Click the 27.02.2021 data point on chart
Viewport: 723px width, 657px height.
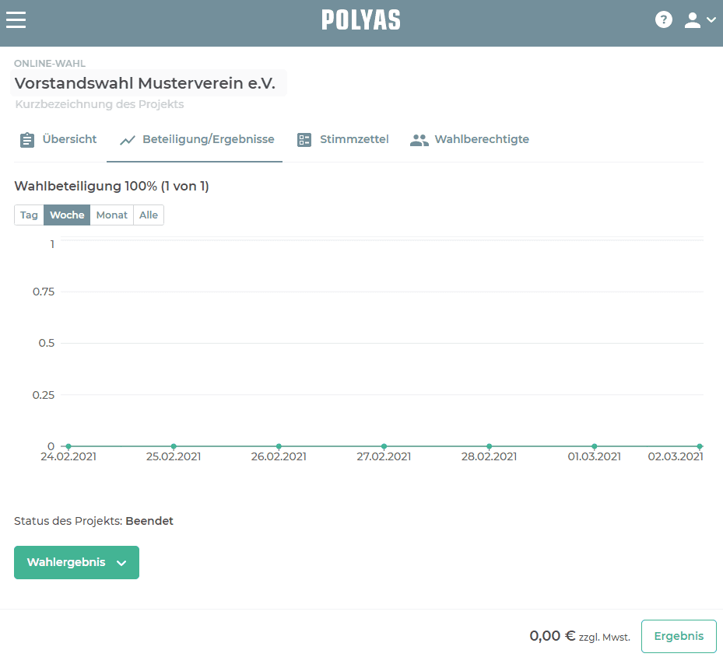[384, 446]
